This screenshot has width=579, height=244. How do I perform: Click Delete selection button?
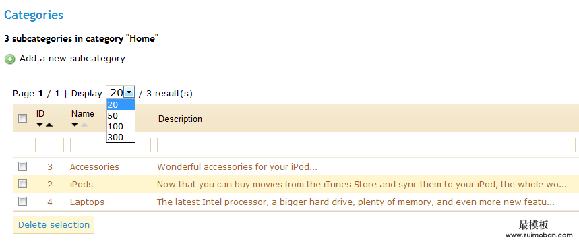[53, 225]
